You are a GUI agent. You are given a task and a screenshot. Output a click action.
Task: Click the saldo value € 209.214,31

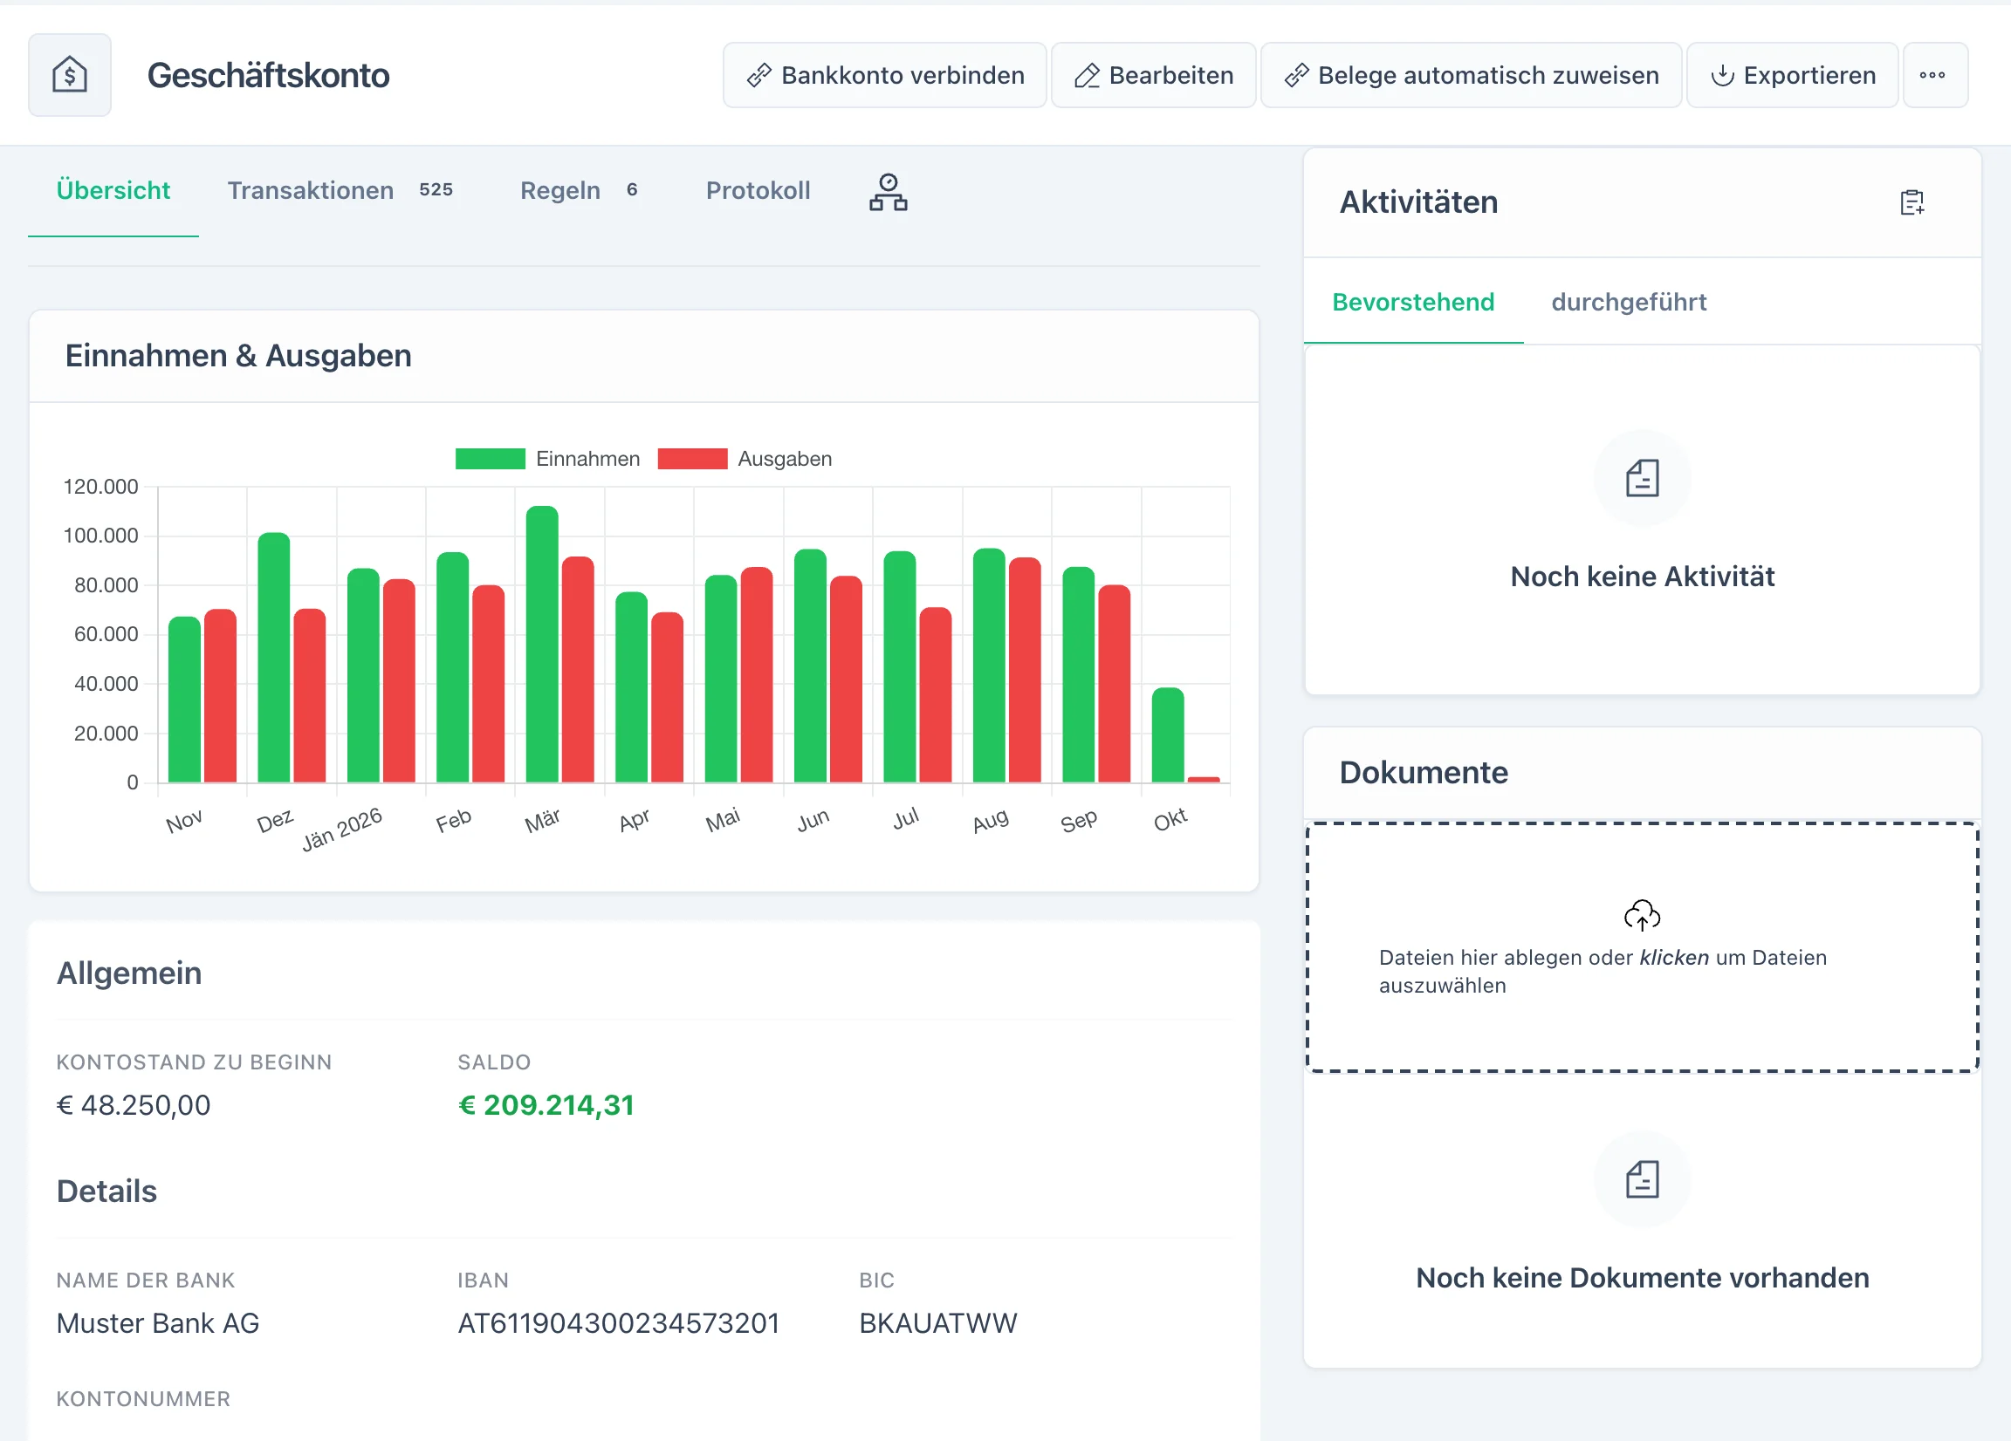click(546, 1106)
